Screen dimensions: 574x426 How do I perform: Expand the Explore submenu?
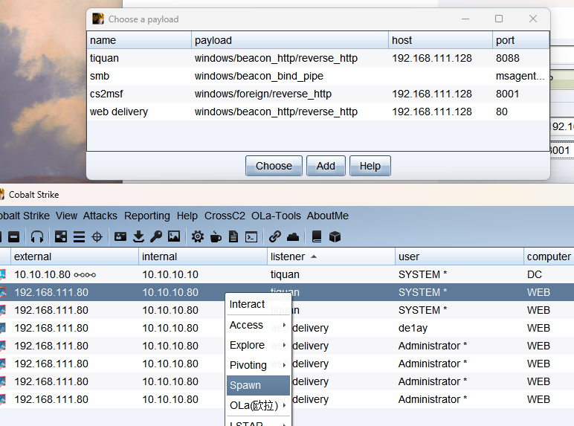[x=257, y=345]
